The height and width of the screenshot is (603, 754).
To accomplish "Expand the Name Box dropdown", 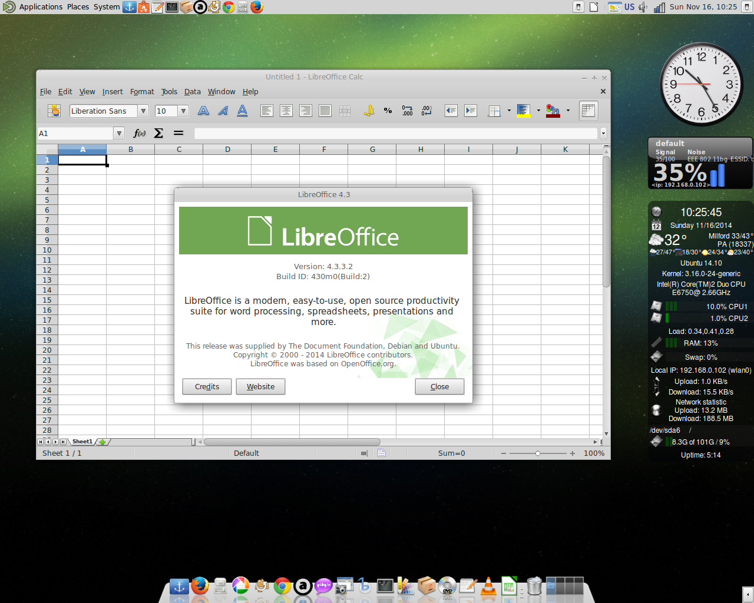I will 119,133.
